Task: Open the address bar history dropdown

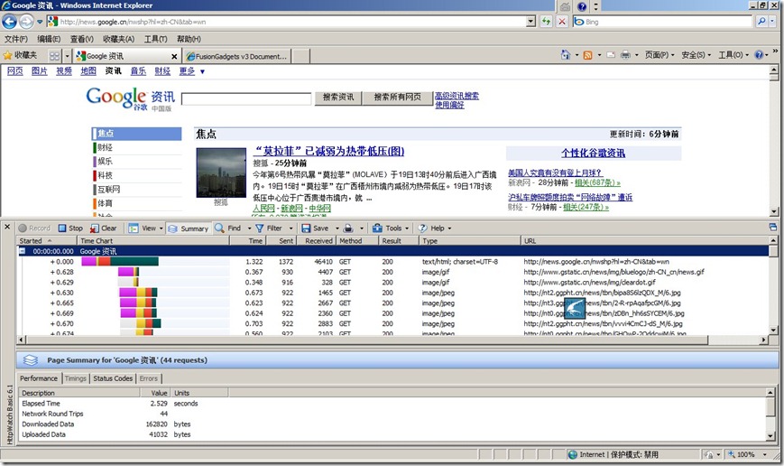Action: click(530, 22)
